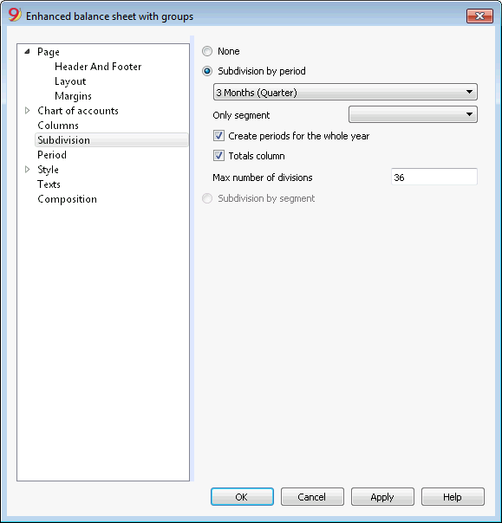The width and height of the screenshot is (502, 523).
Task: Select the Layout tree item
Action: click(70, 81)
